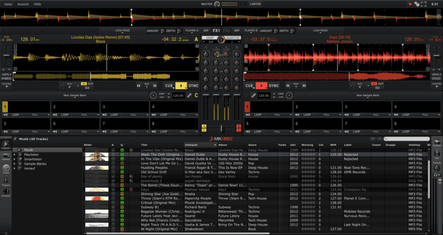This screenshot has width=443, height=235.
Task: Open New Sample Bank dropdown on sampler C
Action: tap(75, 96)
